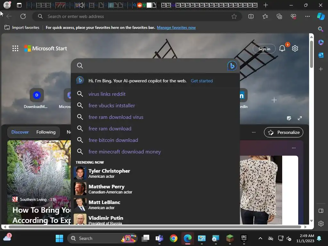Click the Bing chat icon in search box

232,66
